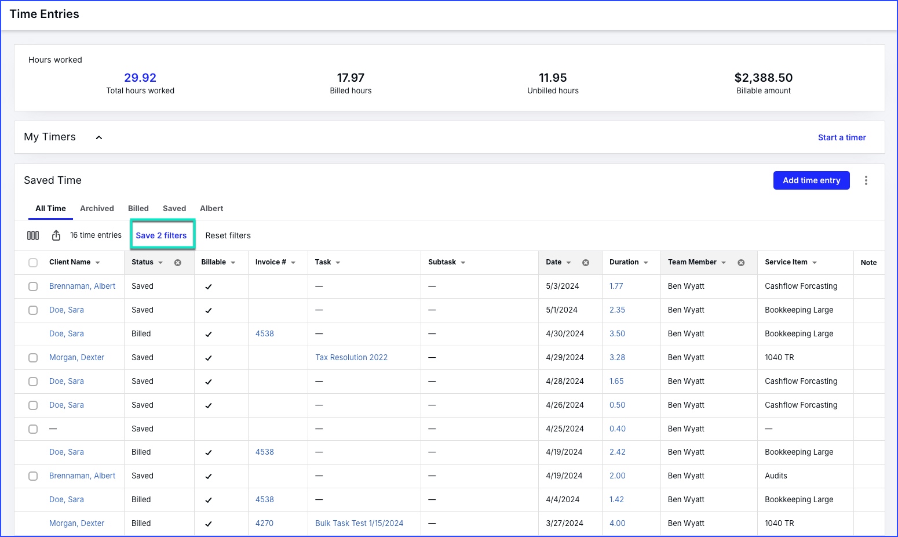Switch to the Saved tab
This screenshot has width=898, height=537.
[x=174, y=208]
